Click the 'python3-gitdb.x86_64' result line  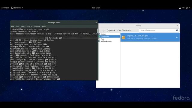(33, 64)
